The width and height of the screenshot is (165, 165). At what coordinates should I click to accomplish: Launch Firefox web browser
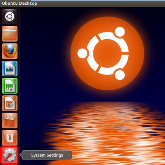coord(10,51)
